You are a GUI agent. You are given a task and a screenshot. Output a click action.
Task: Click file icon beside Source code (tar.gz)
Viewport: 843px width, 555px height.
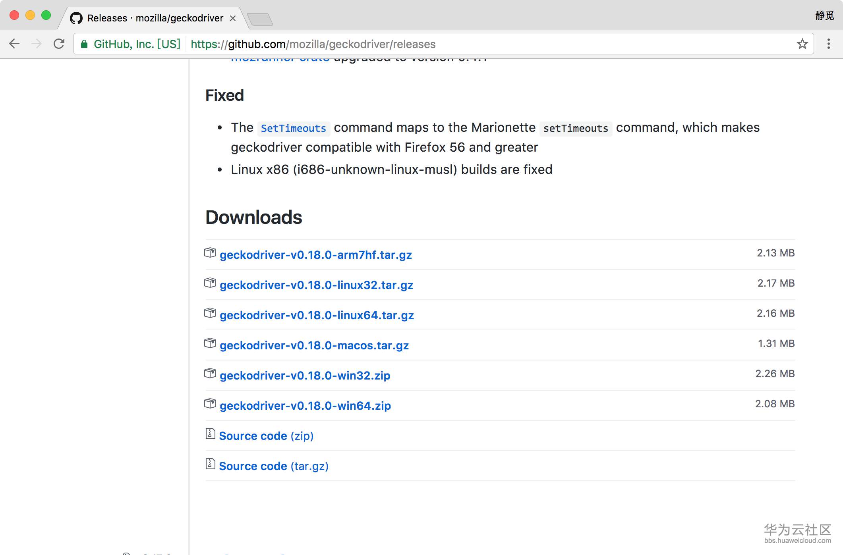210,464
